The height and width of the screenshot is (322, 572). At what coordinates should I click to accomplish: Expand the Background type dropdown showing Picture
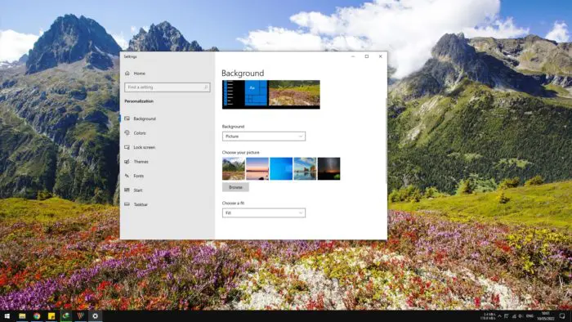(264, 136)
